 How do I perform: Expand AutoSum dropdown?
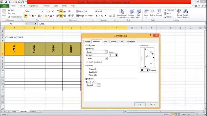tap(175, 10)
